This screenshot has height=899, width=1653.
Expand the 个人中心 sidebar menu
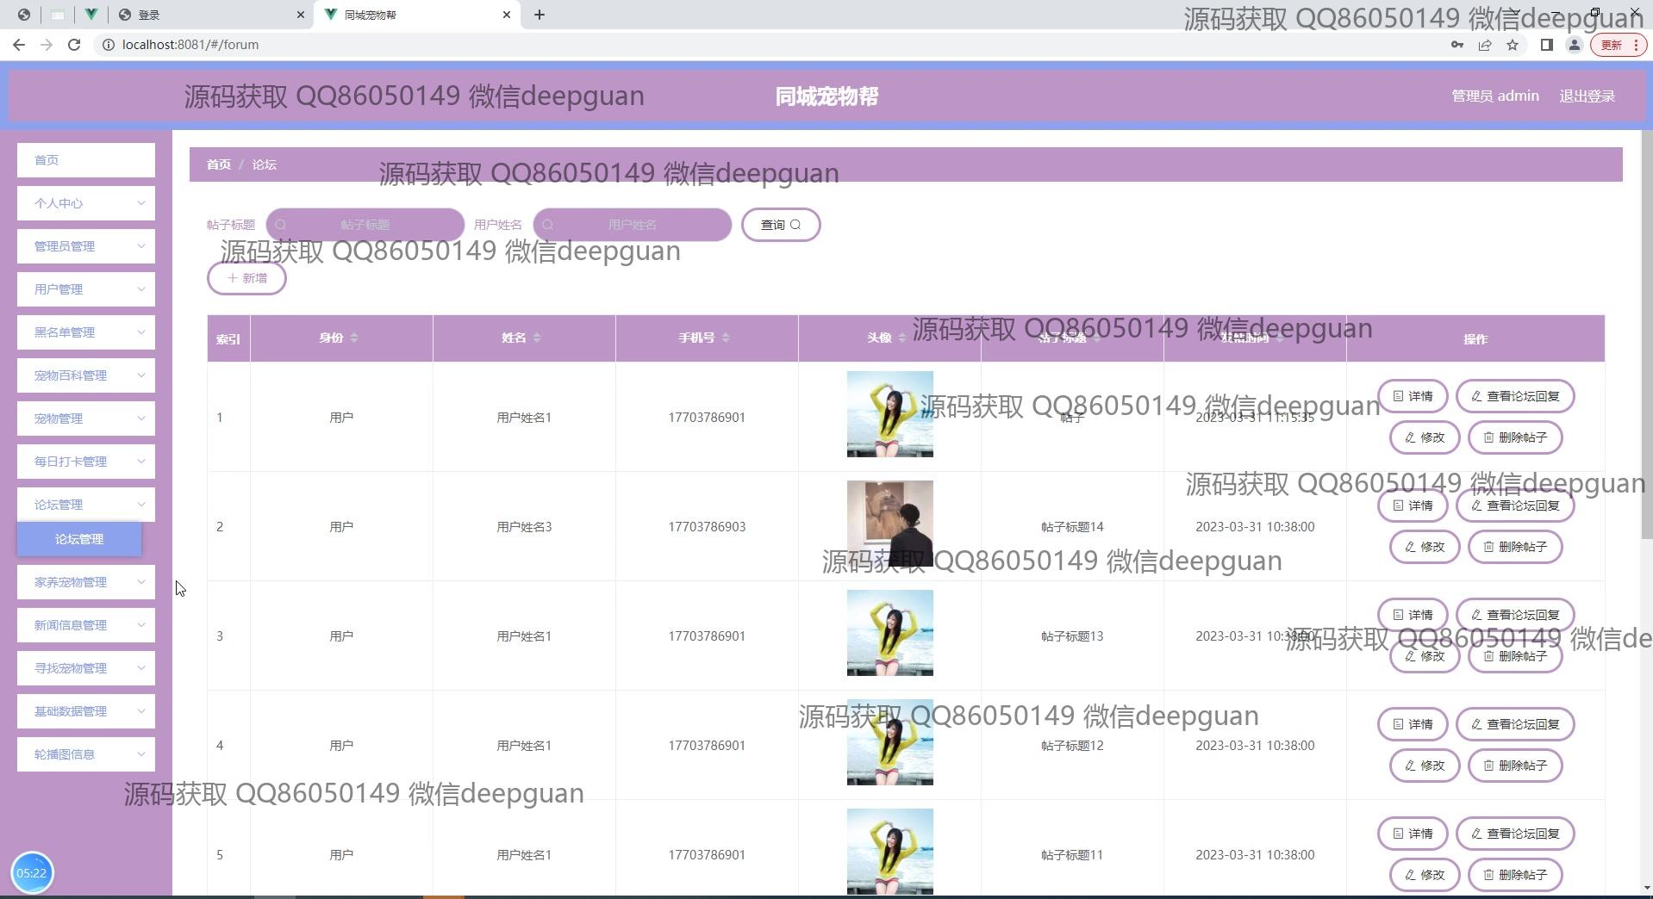click(x=86, y=203)
